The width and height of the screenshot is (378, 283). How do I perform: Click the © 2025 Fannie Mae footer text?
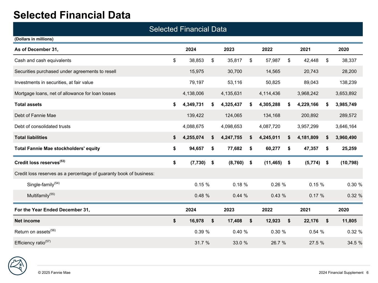tap(54, 273)
